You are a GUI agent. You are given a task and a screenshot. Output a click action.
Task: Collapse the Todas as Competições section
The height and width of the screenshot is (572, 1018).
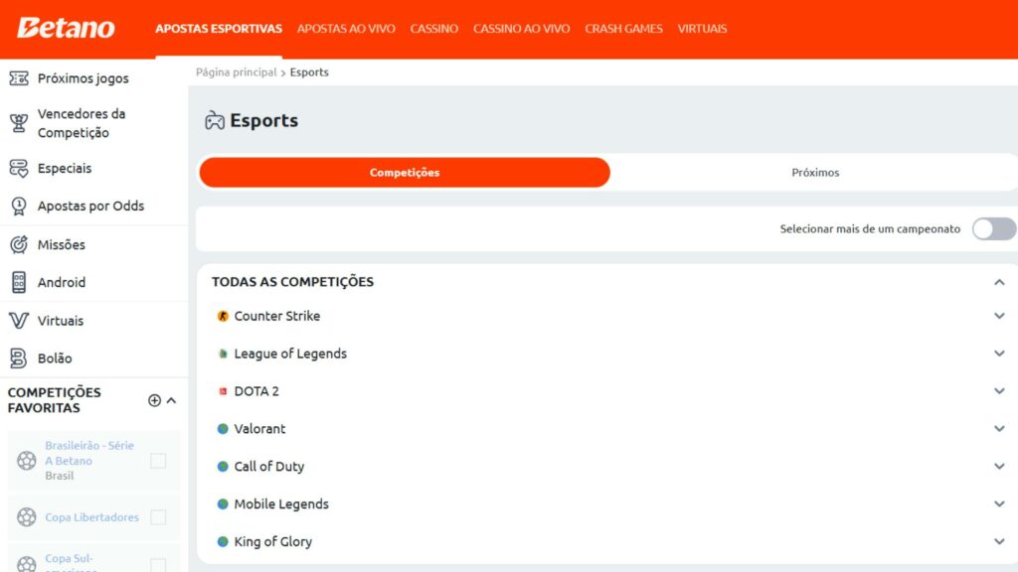click(999, 282)
